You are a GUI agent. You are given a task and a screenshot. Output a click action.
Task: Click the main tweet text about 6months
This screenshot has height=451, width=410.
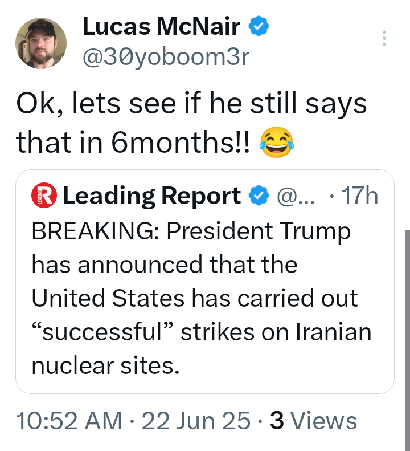[x=191, y=123]
